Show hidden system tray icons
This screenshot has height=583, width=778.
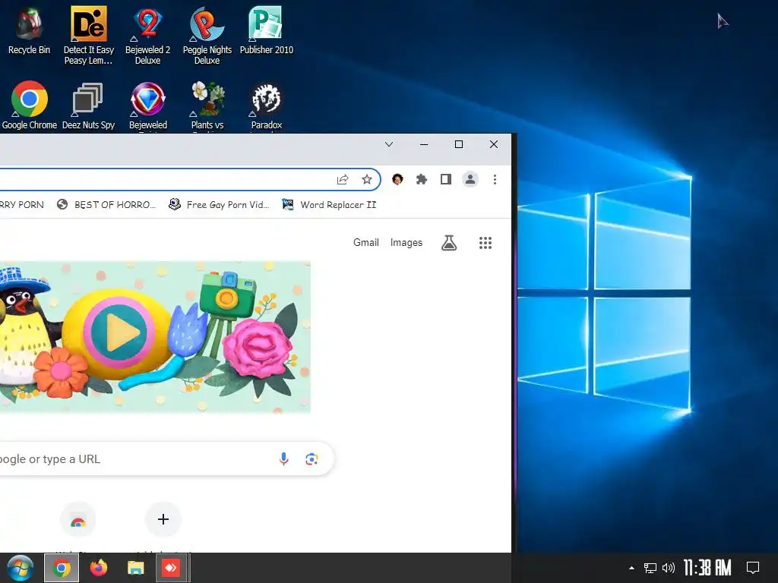631,568
